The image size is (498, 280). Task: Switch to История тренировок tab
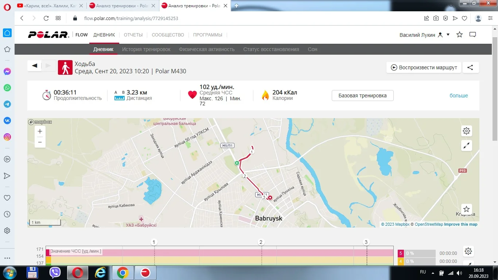click(146, 49)
